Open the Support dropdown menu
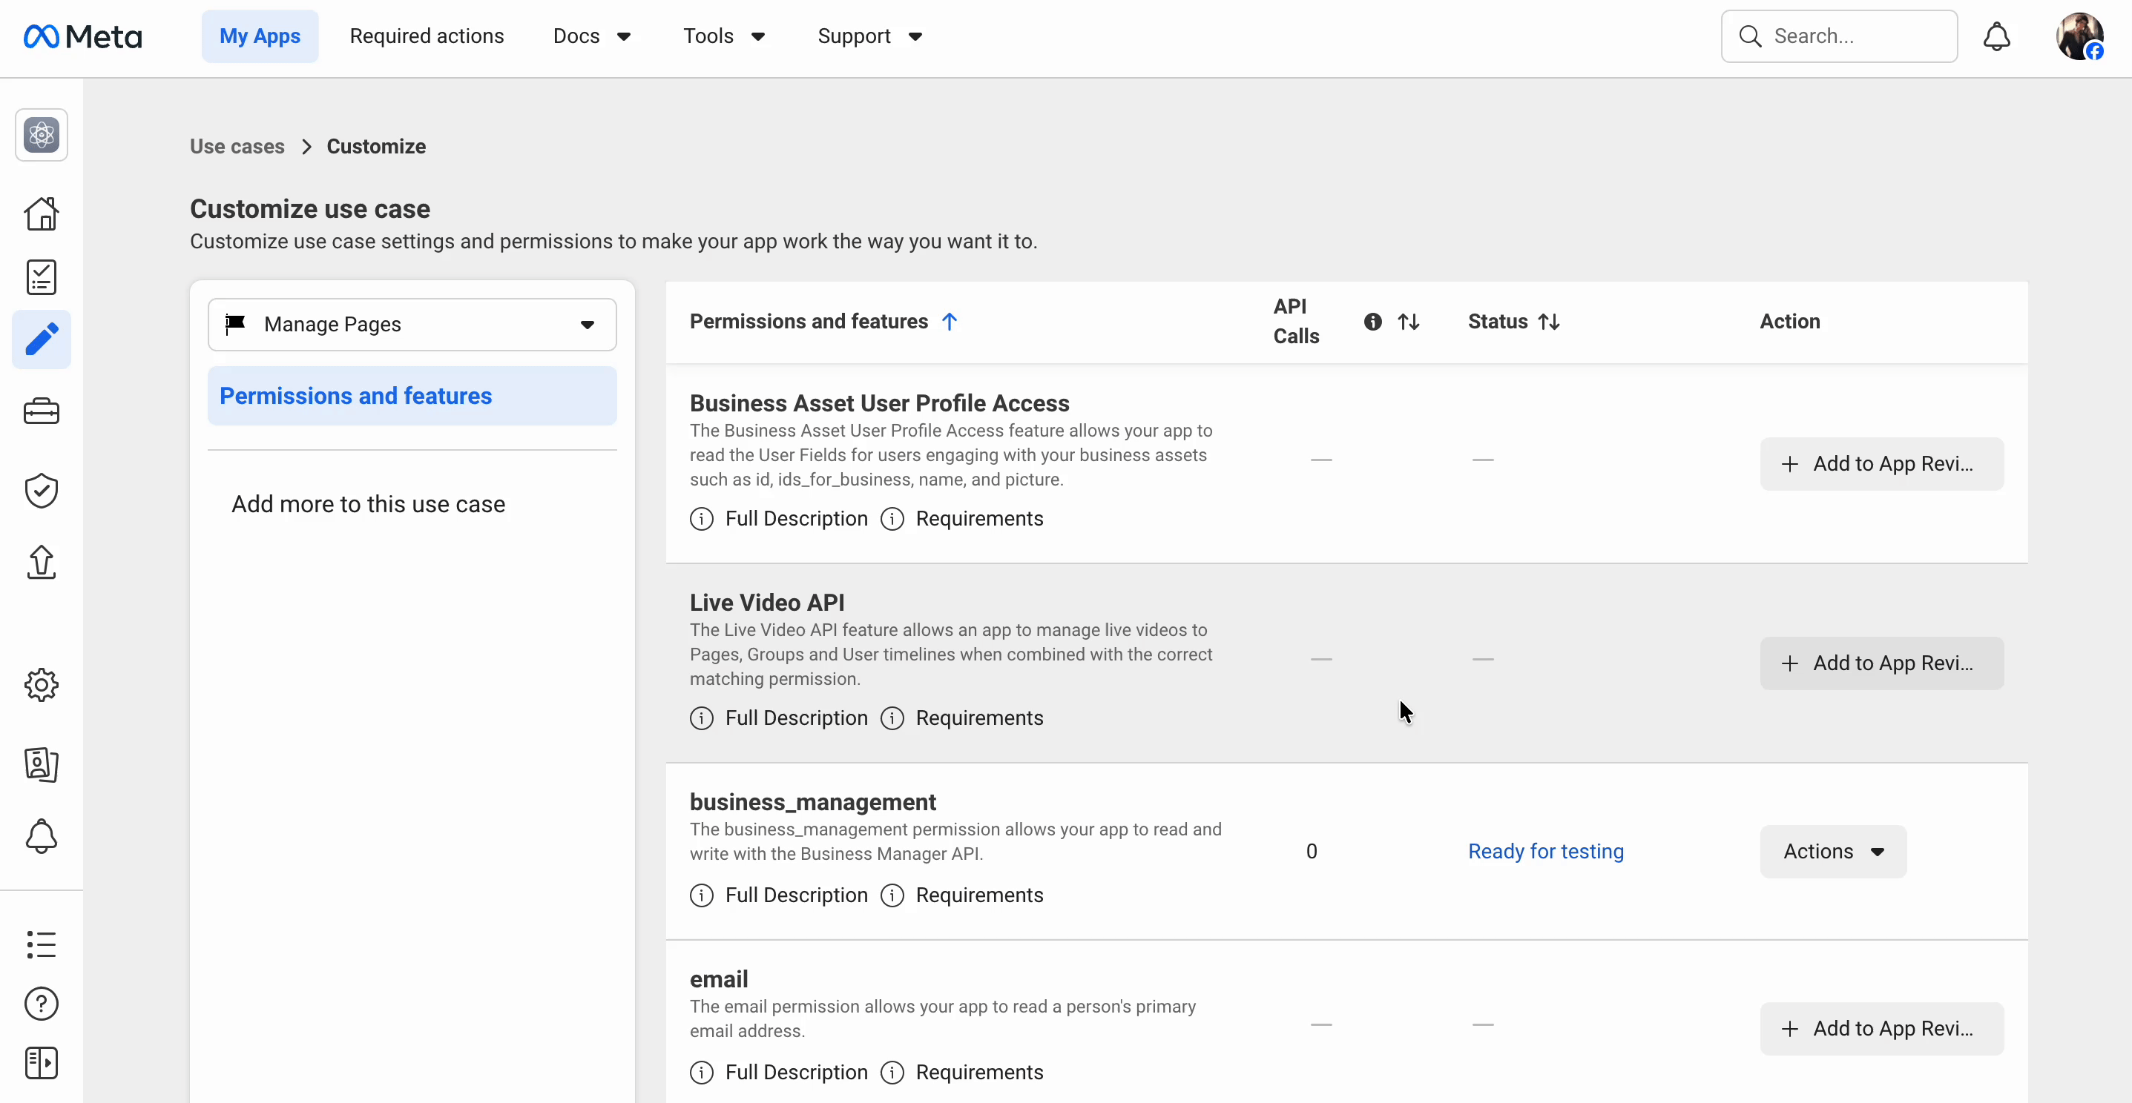The height and width of the screenshot is (1103, 2132). click(870, 36)
